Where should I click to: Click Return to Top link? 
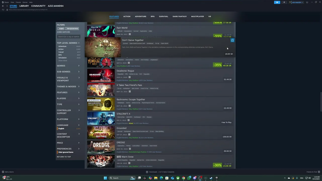pyautogui.click(x=64, y=157)
